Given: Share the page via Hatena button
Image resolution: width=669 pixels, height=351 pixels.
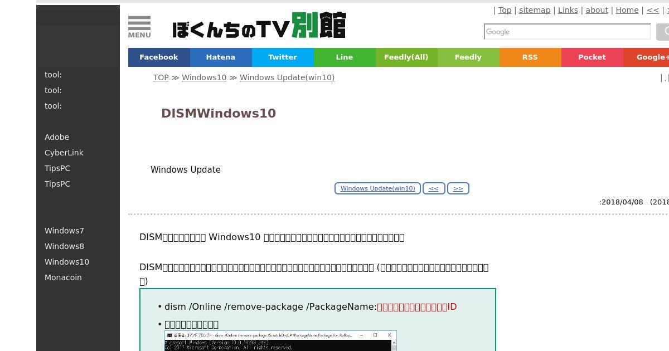Looking at the screenshot, I should tap(221, 57).
